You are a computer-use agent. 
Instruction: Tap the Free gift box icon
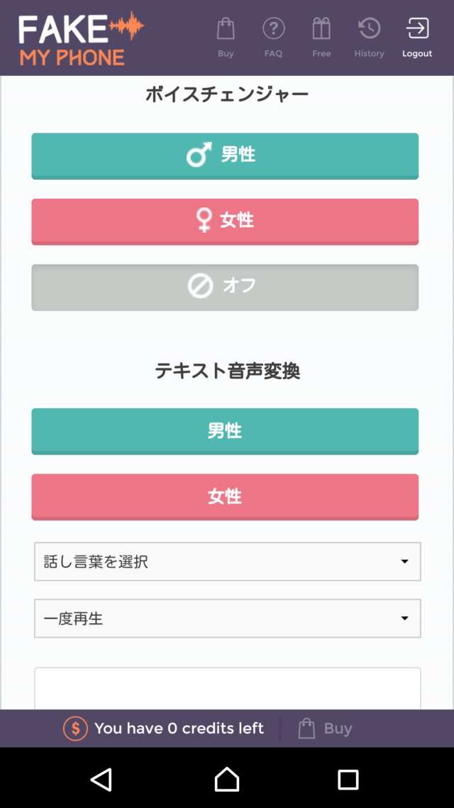pyautogui.click(x=321, y=30)
